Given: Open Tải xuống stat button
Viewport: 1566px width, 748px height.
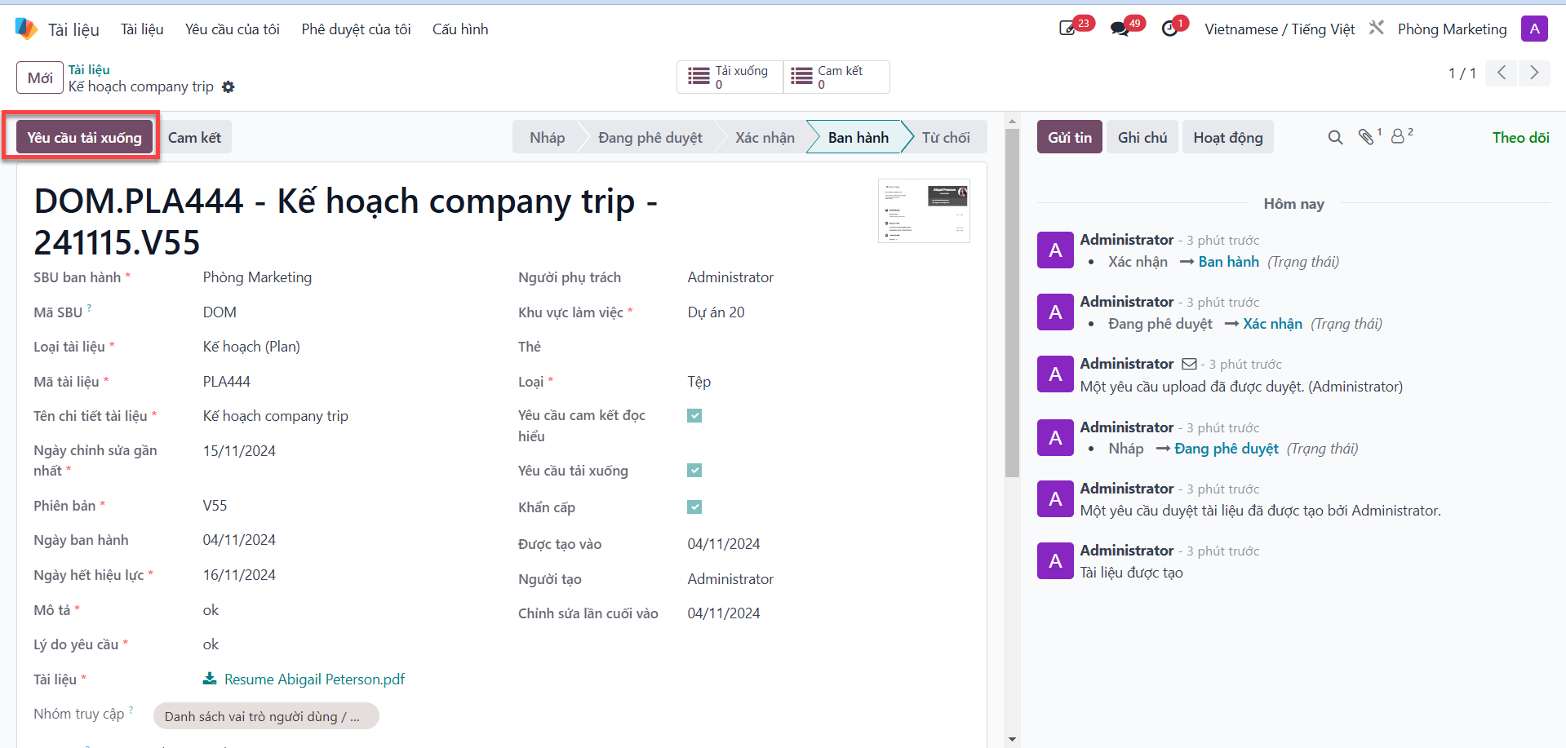Looking at the screenshot, I should tap(730, 77).
